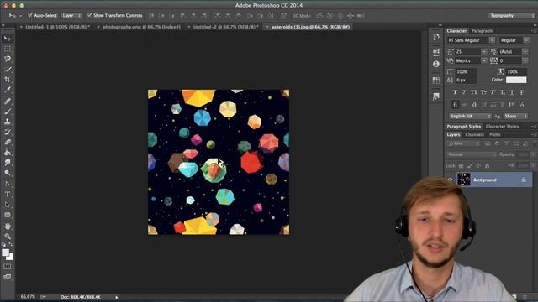Select the Horizontal Type tool
Image resolution: width=538 pixels, height=302 pixels.
(8, 195)
